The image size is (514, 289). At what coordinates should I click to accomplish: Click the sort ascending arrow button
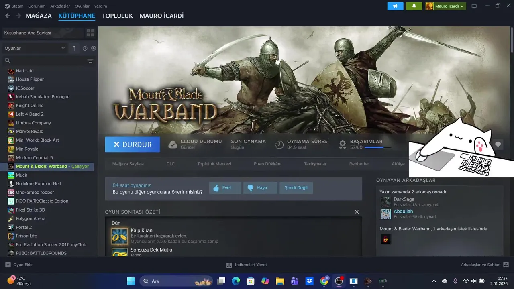pyautogui.click(x=74, y=48)
